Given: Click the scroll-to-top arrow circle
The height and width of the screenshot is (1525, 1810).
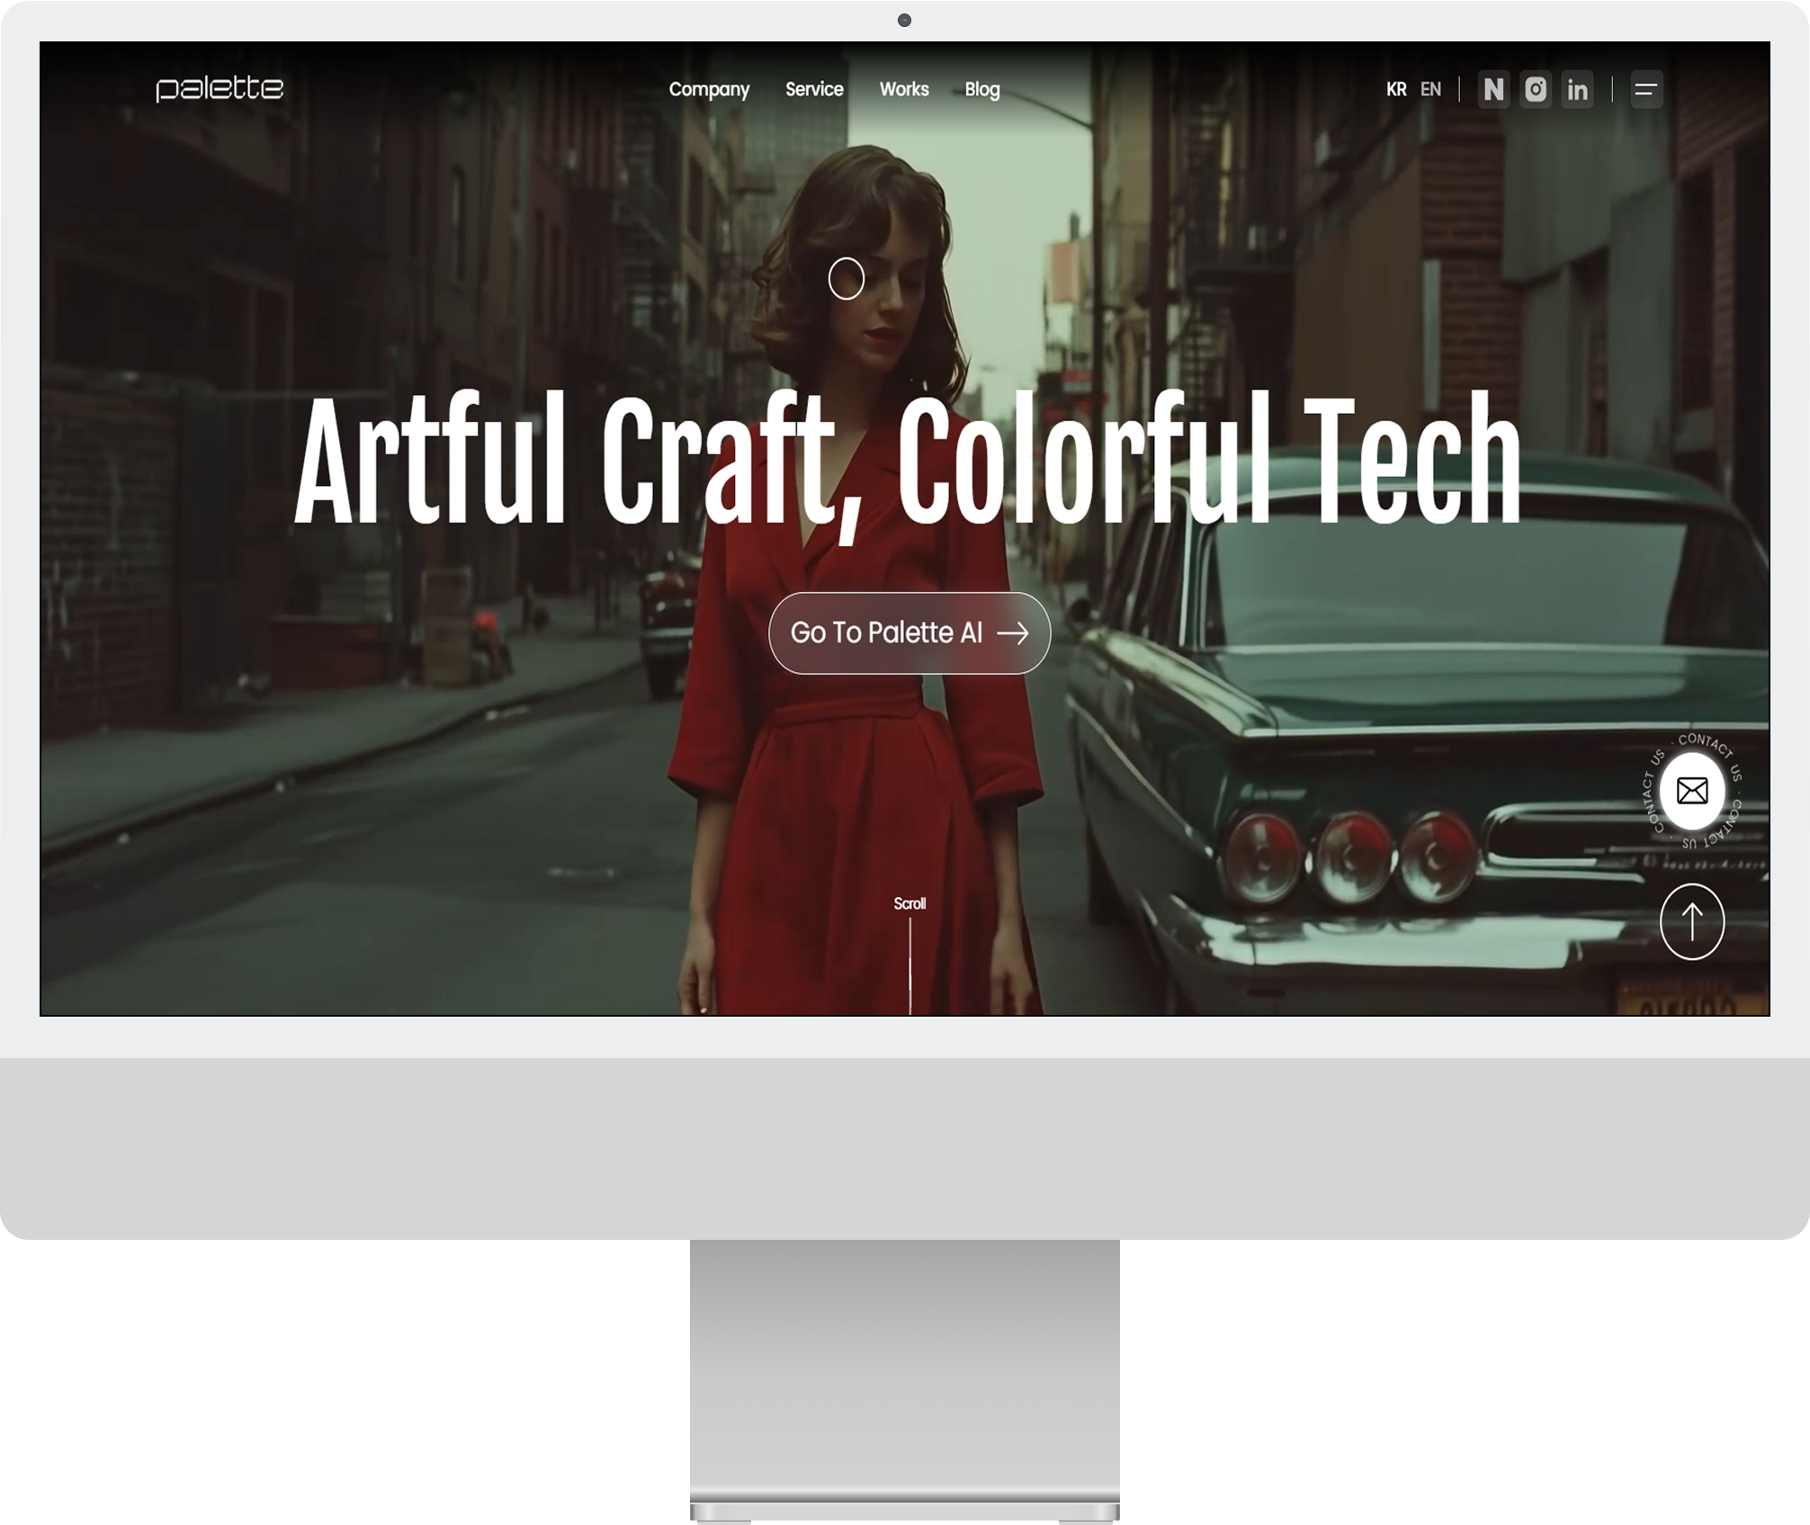Looking at the screenshot, I should click(1692, 922).
